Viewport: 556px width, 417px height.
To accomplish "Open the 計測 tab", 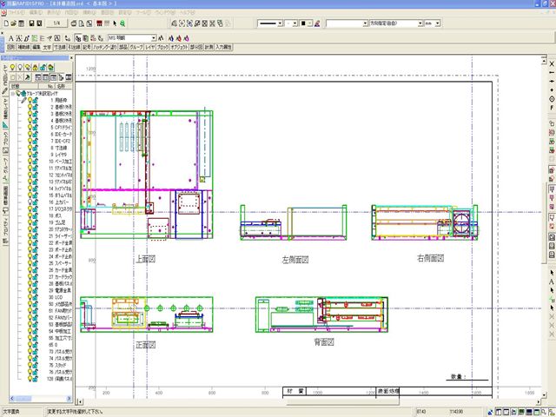I will pyautogui.click(x=209, y=47).
